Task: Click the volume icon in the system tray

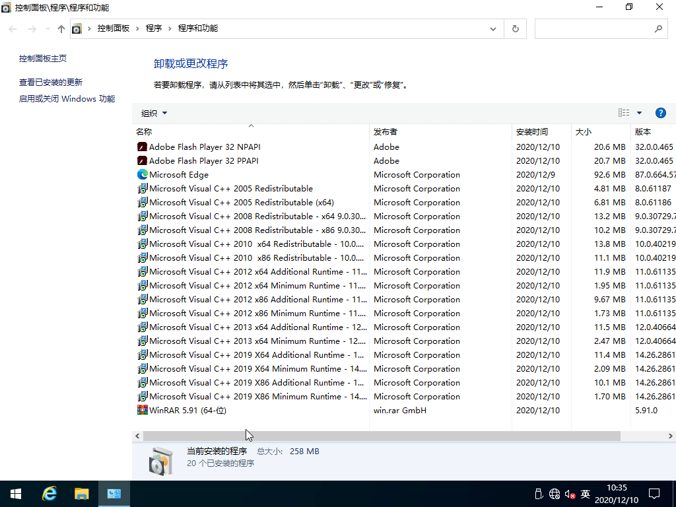Action: [569, 493]
